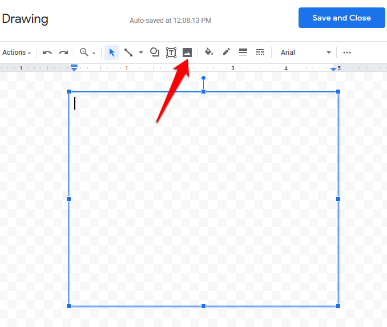This screenshot has height=327, width=387.
Task: Click the top-middle resize handle
Action: [x=203, y=91]
